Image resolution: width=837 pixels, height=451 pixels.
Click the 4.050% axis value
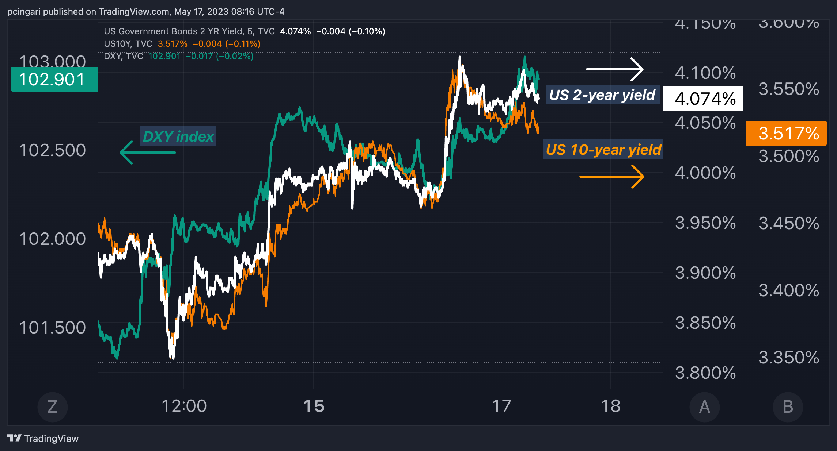click(x=705, y=123)
